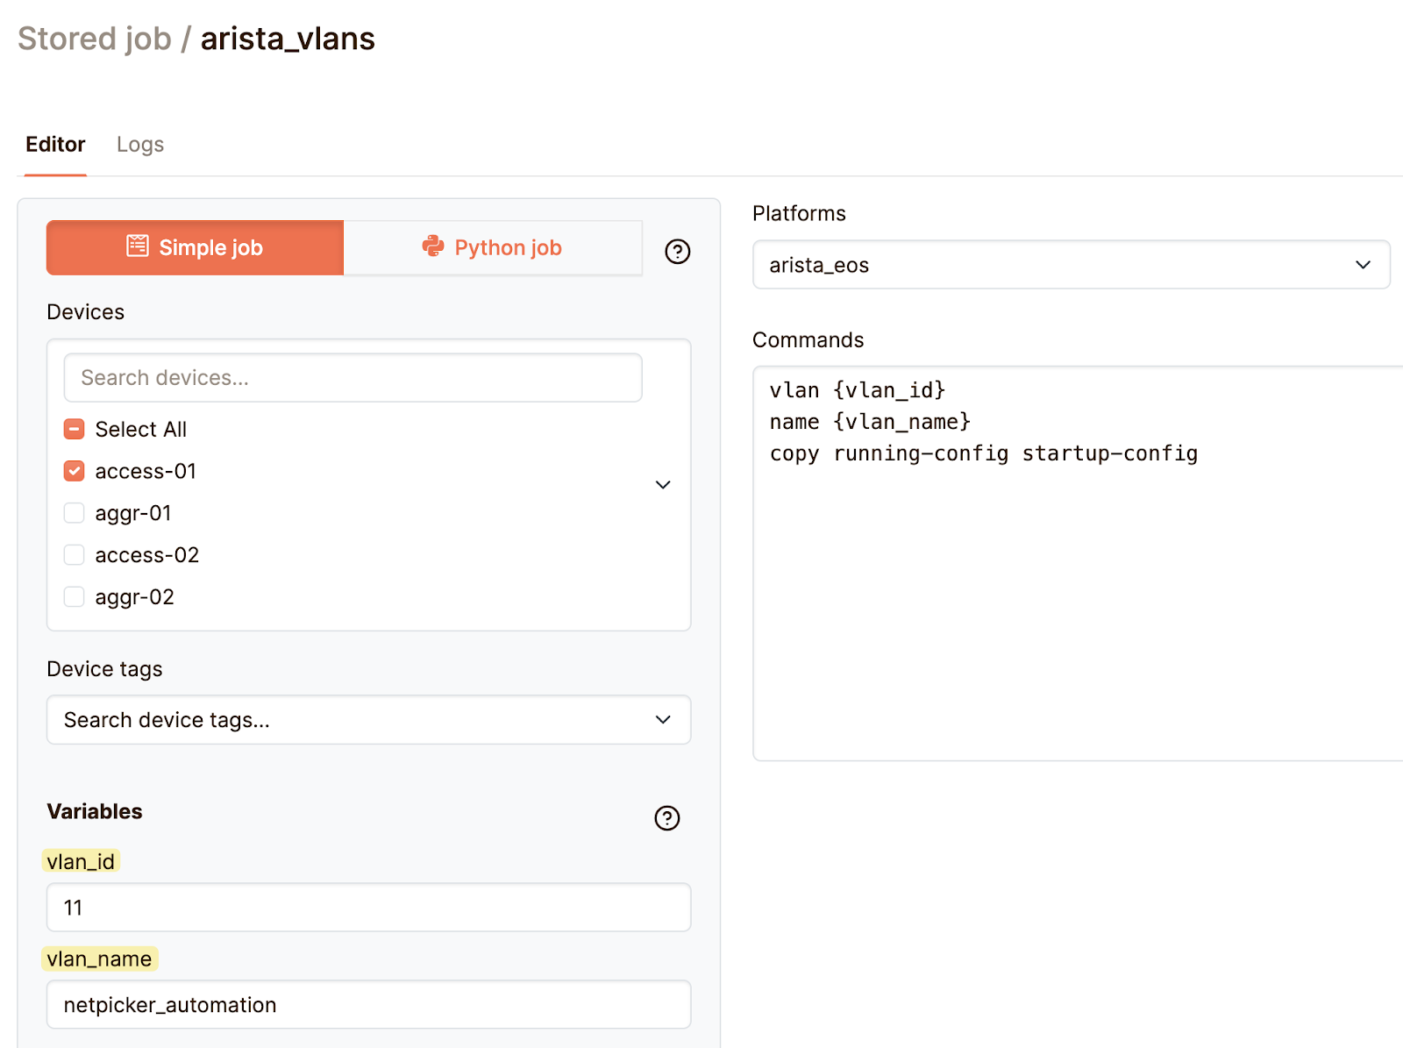Uncheck the access-01 device checkbox
This screenshot has height=1048, width=1403.
pyautogui.click(x=75, y=471)
